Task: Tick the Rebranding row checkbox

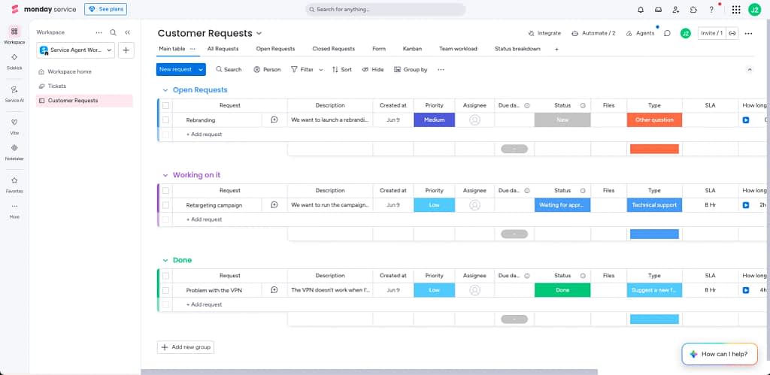Action: point(166,119)
